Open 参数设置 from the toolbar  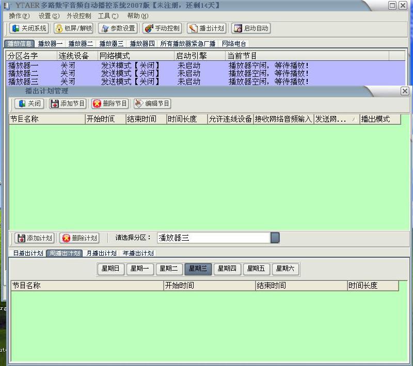118,28
